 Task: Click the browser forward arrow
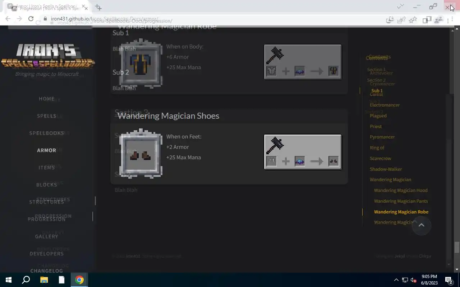19,19
